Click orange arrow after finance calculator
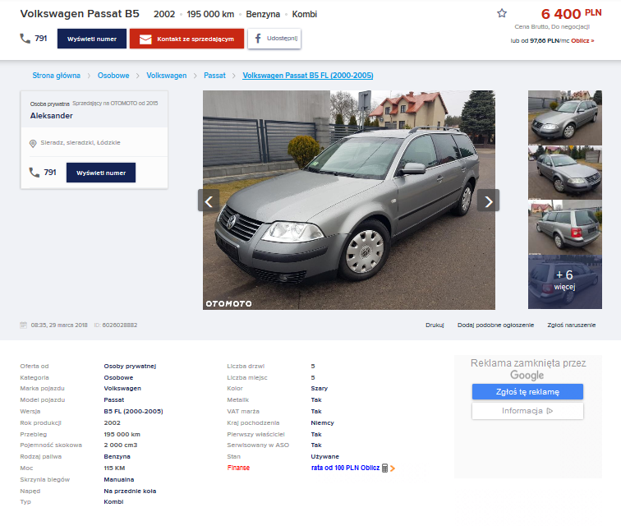621x526 pixels. [x=393, y=468]
